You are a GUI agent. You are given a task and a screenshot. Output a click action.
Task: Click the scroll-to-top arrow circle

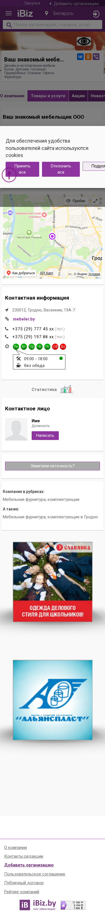9,175
